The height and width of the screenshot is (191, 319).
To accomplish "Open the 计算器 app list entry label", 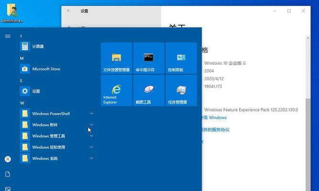I will (38, 46).
